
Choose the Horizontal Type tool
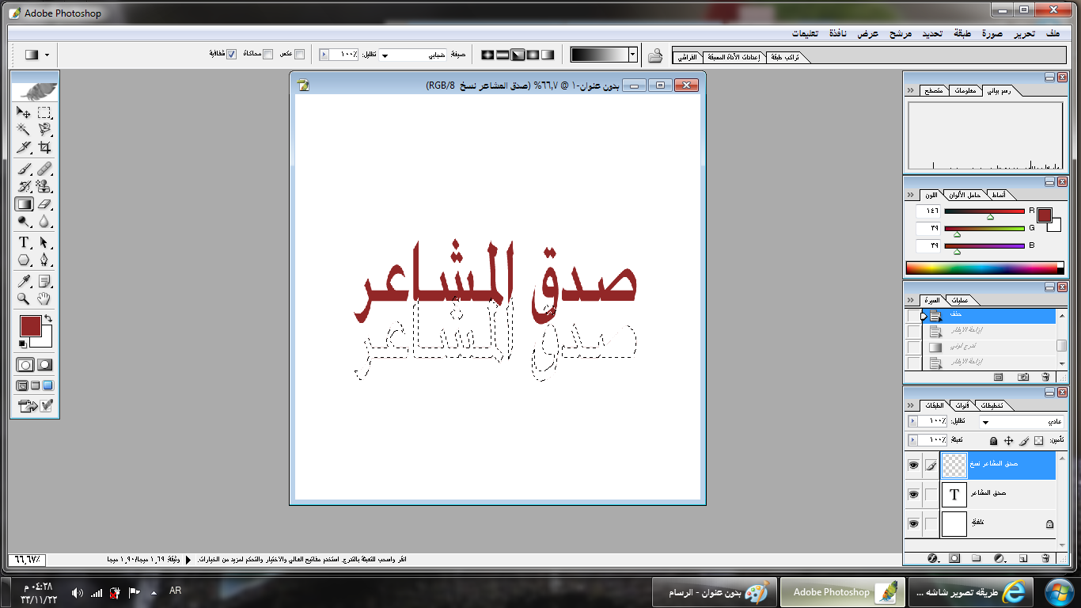point(24,242)
